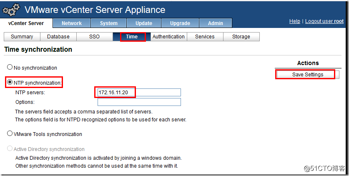The width and height of the screenshot is (349, 176).
Task: Click the VMware gears logo icon
Action: coord(11,10)
